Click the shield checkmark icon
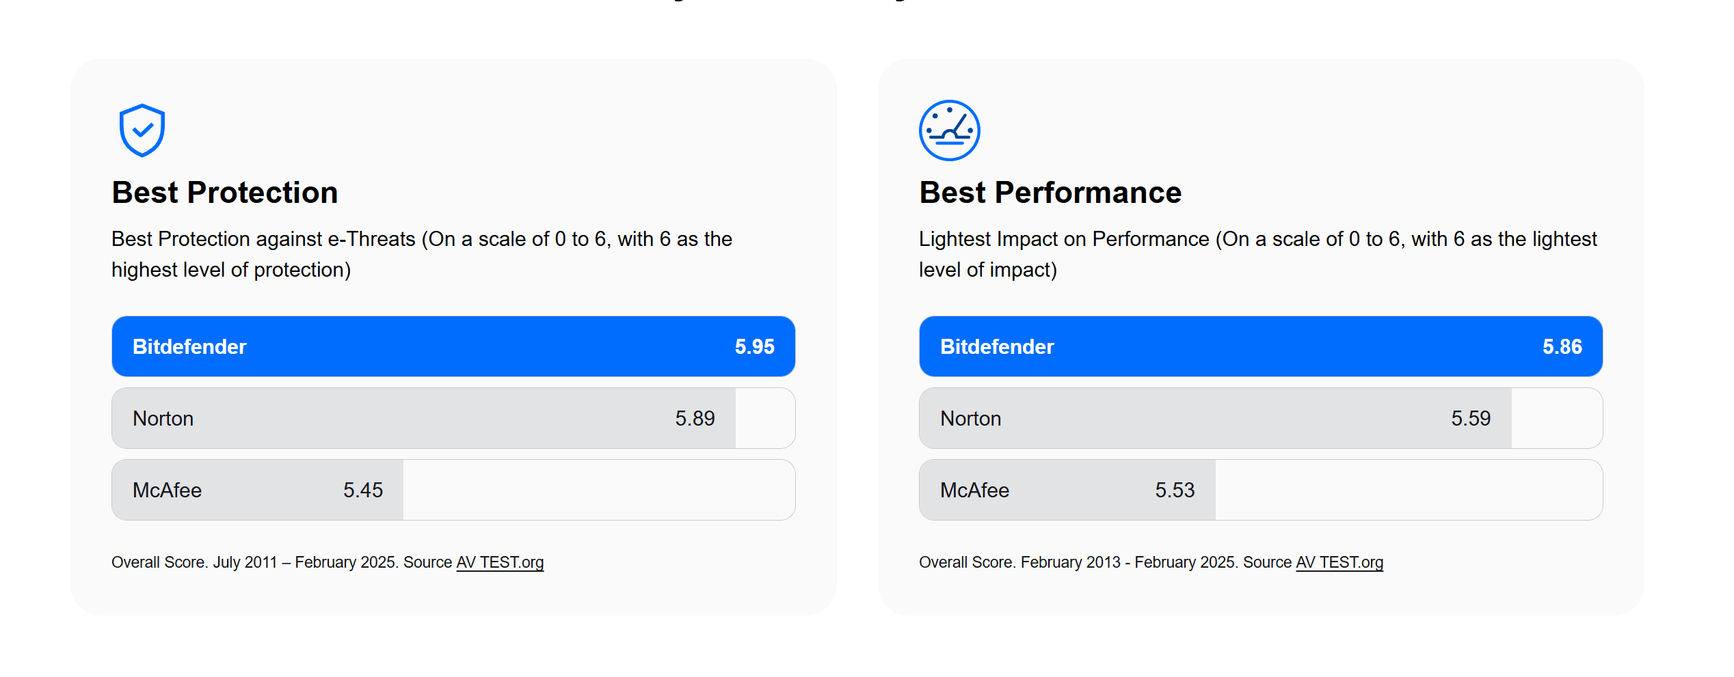 coord(142,130)
